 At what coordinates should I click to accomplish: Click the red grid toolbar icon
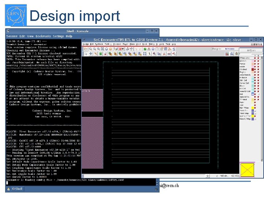[120, 49]
